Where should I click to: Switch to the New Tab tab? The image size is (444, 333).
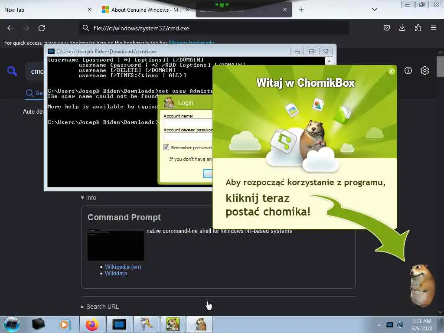point(48,10)
